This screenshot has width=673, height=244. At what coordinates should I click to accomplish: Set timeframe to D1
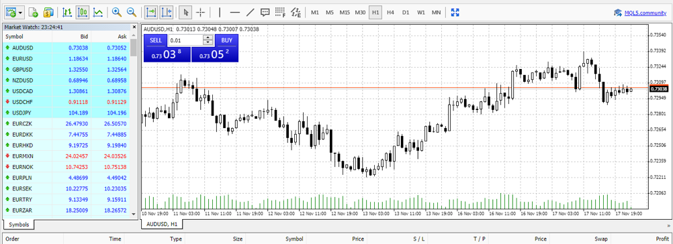406,13
